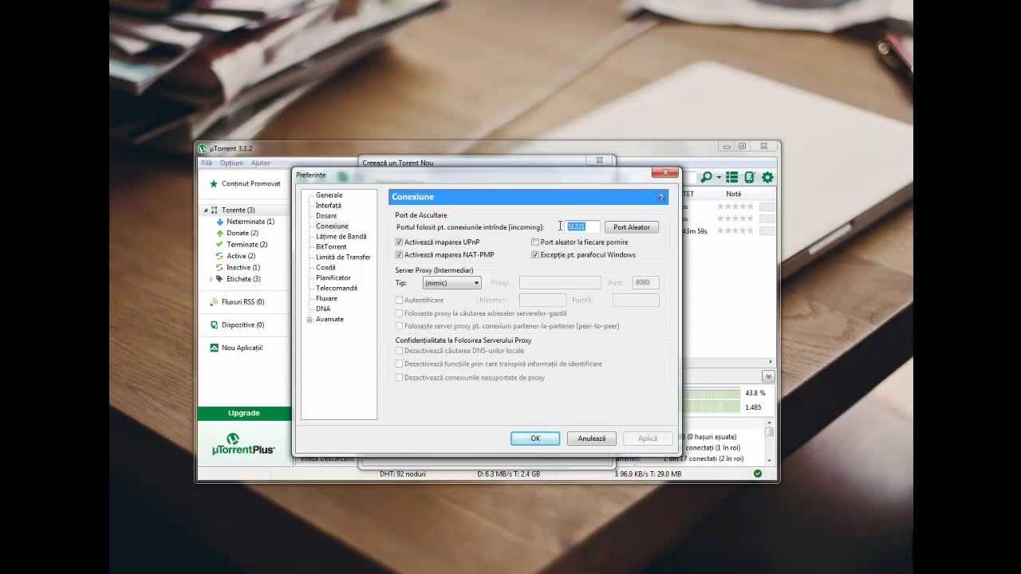Open the Filă menu

[207, 163]
